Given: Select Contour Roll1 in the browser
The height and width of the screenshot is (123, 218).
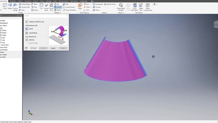Looking at the screenshot, I should [x=4, y=47].
